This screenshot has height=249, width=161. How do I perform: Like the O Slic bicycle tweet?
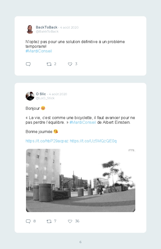(70, 221)
